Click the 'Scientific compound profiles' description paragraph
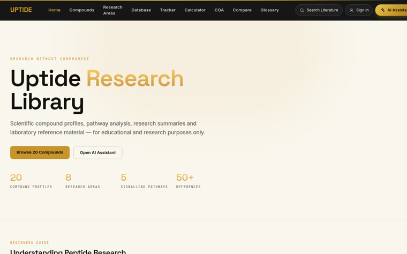Screen dimensions: 407x254 pyautogui.click(x=108, y=128)
